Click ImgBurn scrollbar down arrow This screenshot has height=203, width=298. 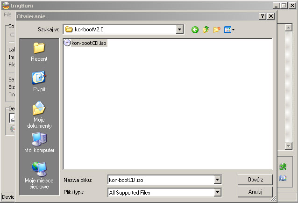[x=289, y=146]
